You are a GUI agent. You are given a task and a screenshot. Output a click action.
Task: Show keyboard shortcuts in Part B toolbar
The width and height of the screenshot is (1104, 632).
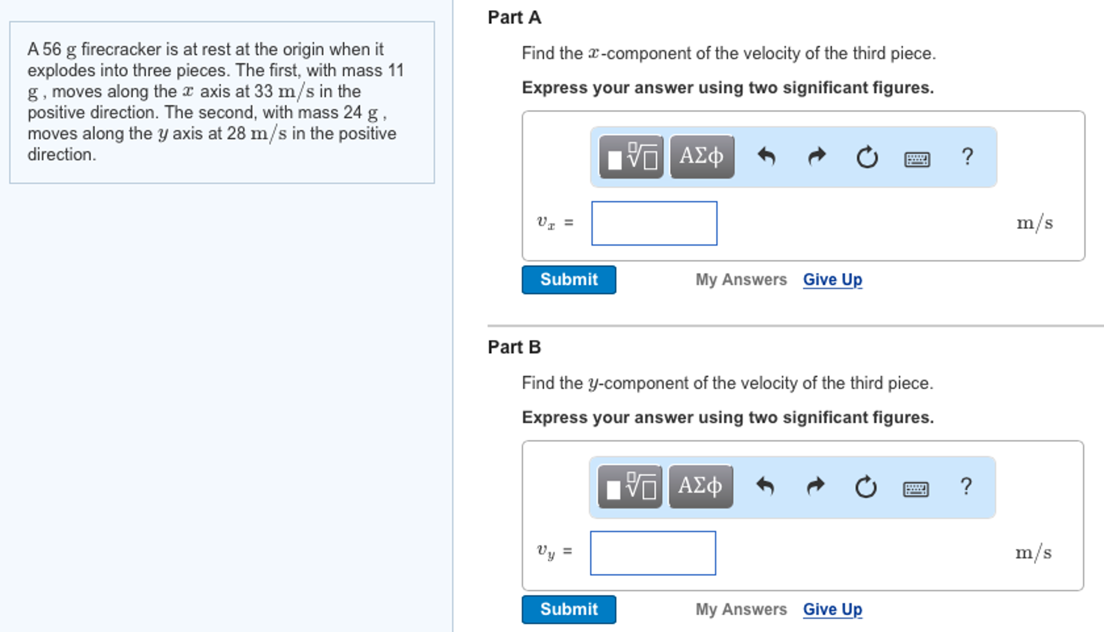click(x=916, y=489)
